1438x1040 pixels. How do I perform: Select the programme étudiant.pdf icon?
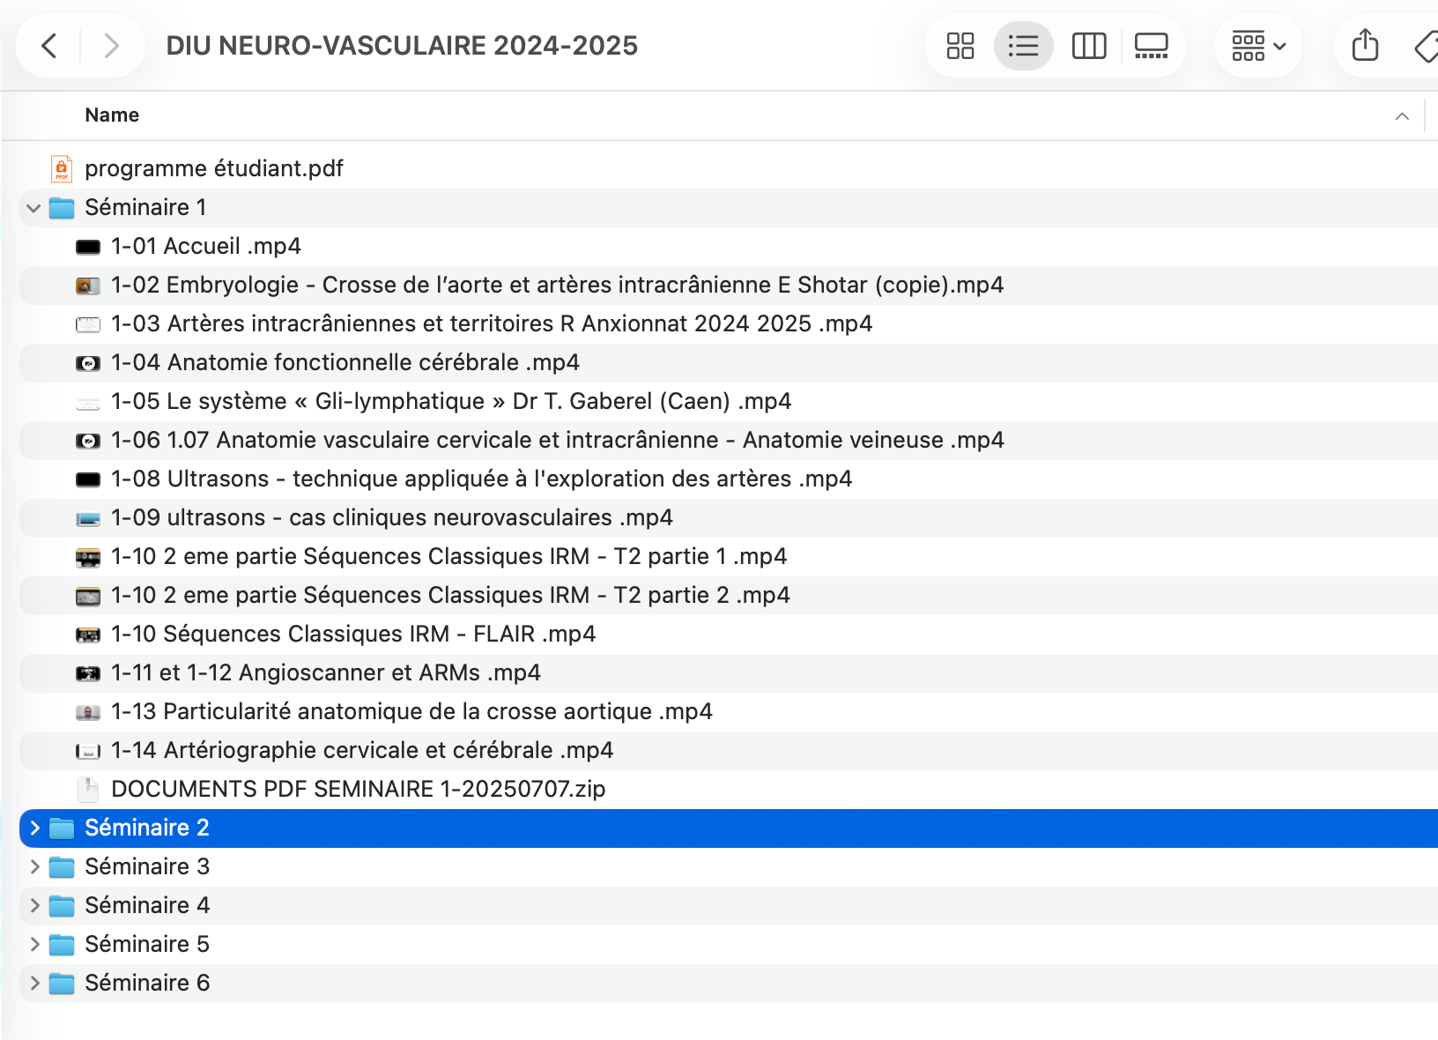pyautogui.click(x=62, y=168)
